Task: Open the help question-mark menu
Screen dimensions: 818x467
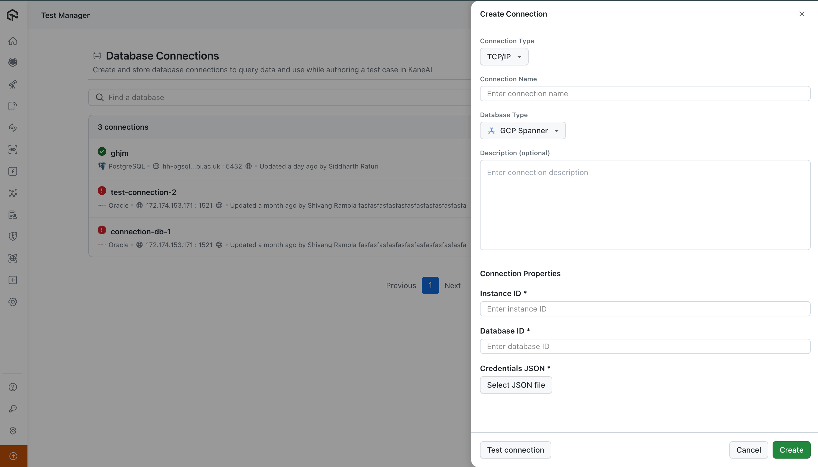Action: tap(13, 387)
